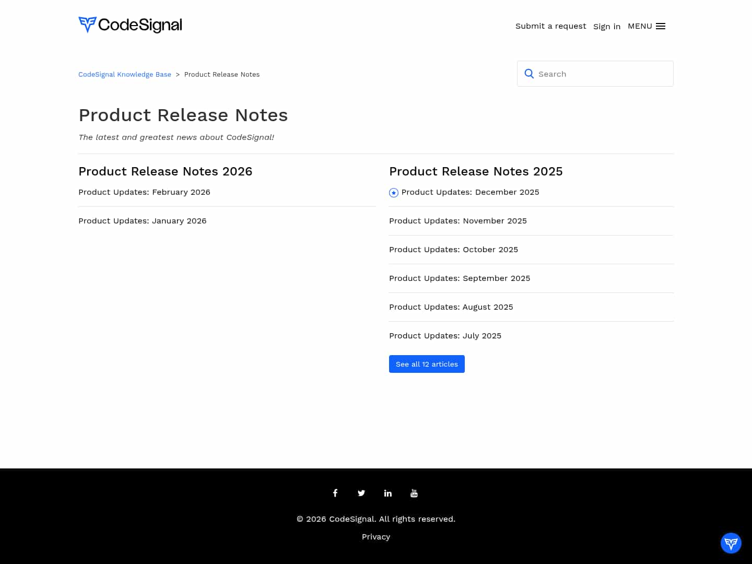Open the Privacy link in footer
This screenshot has height=564, width=752.
point(376,537)
